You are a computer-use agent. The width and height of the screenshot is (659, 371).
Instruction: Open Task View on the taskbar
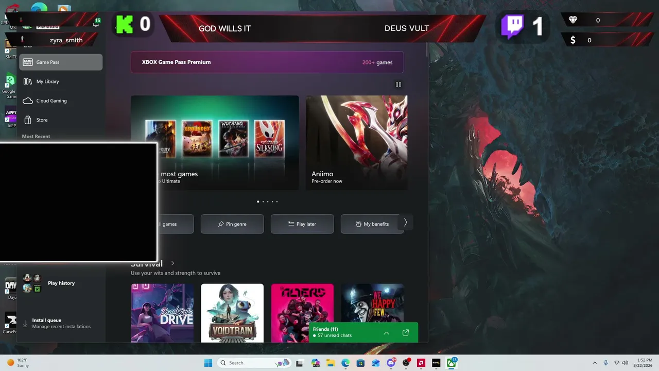point(299,363)
